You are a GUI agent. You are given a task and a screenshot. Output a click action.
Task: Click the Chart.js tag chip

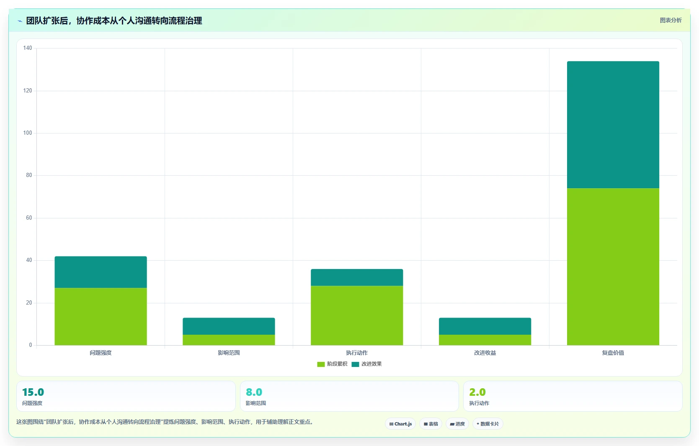click(x=400, y=424)
